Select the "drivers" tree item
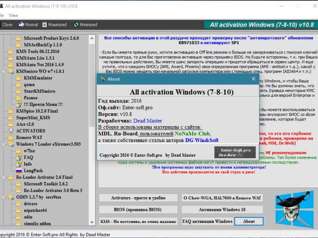 [31, 204]
